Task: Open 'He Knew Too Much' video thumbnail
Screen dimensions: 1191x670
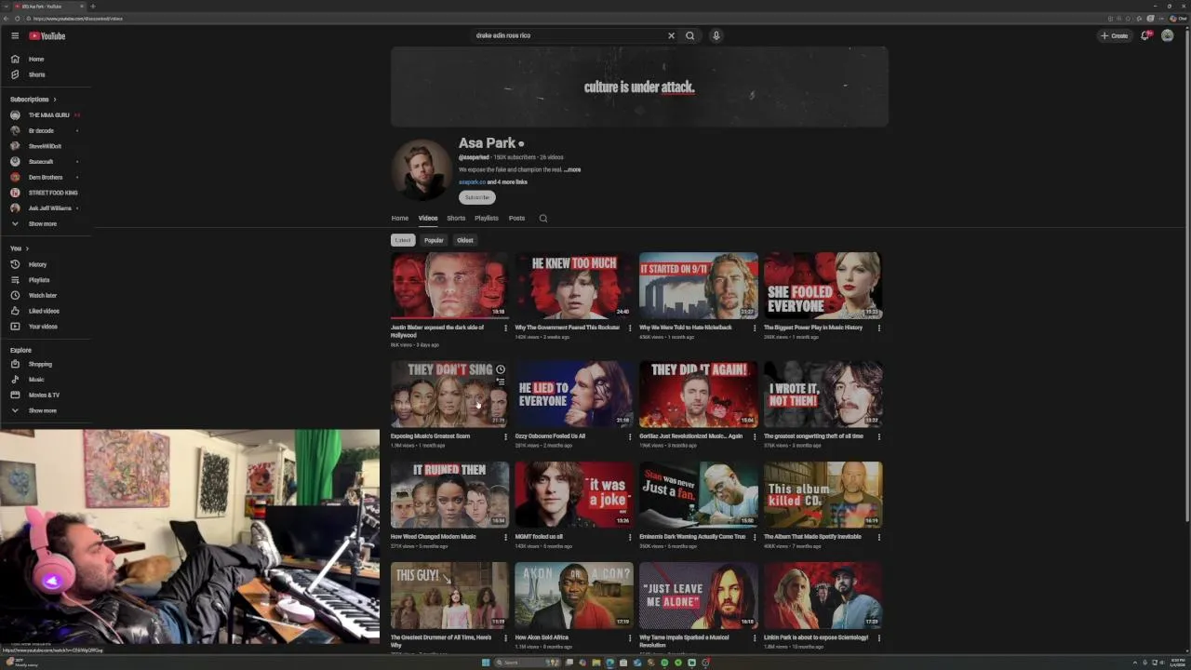Action: point(574,285)
